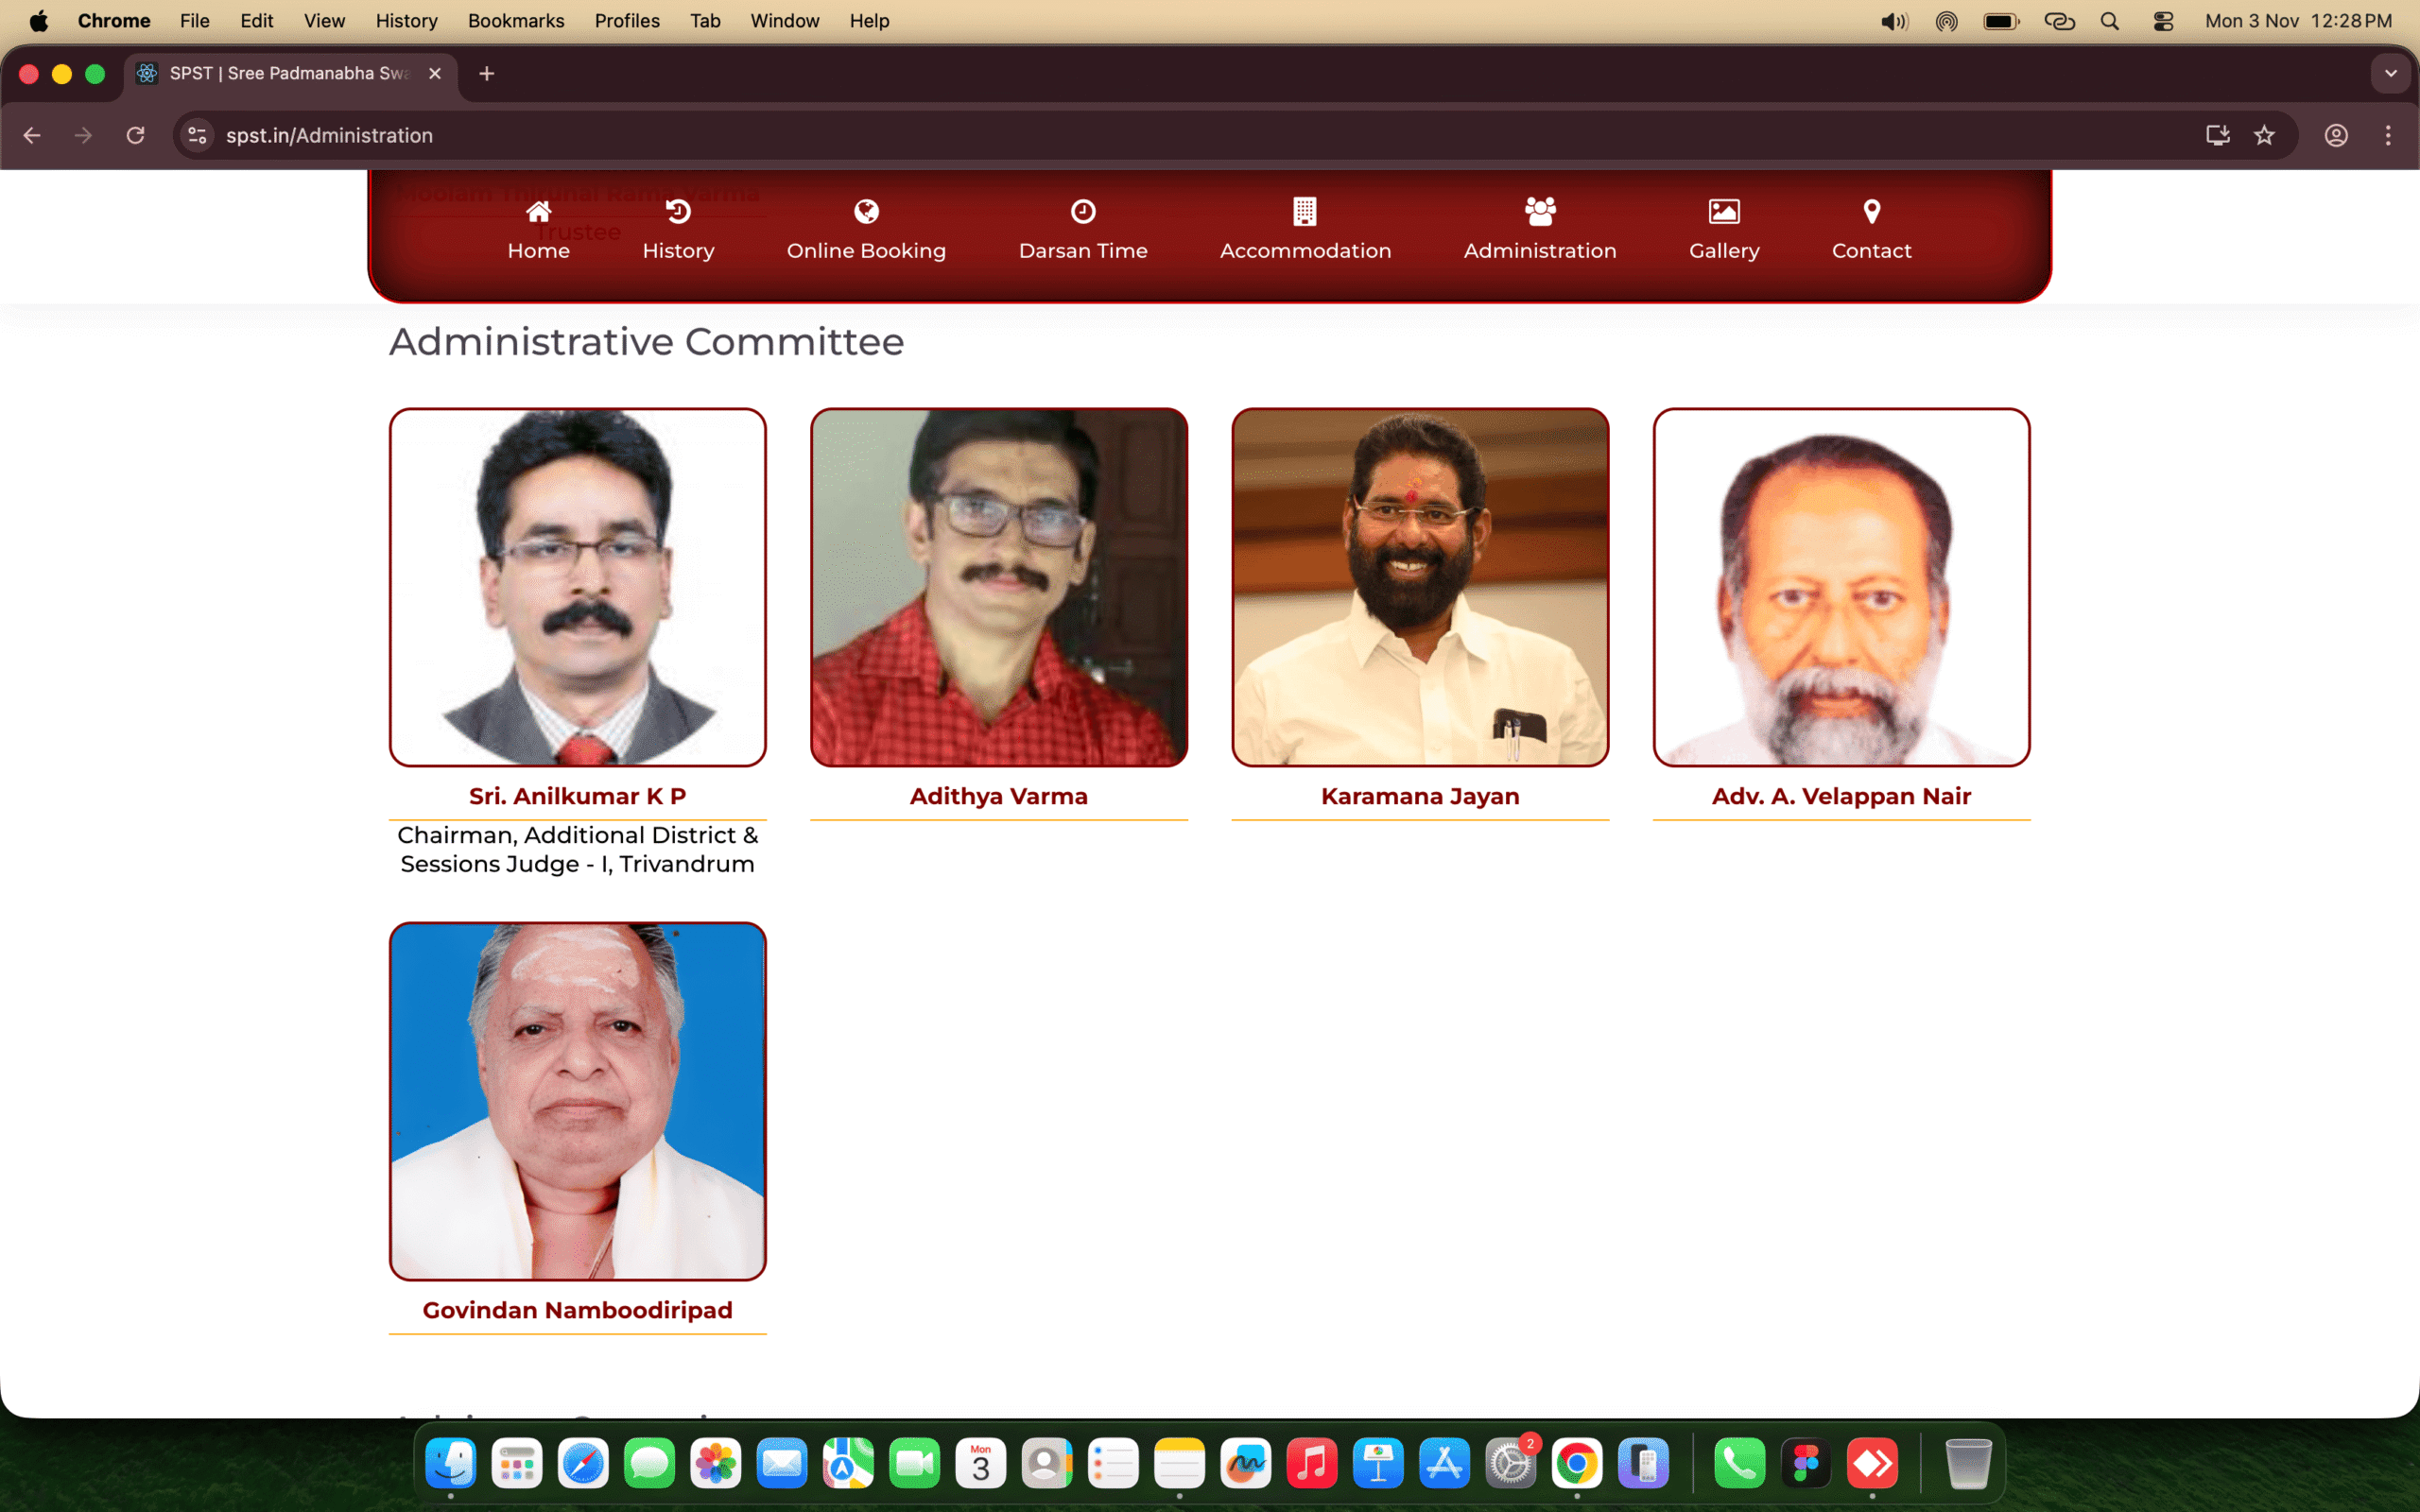Open the Profiles menu
Image resolution: width=2420 pixels, height=1512 pixels.
click(x=626, y=21)
